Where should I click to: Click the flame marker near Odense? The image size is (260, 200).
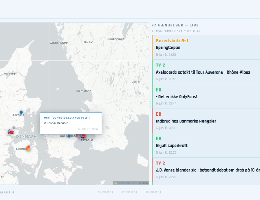coord(28,148)
